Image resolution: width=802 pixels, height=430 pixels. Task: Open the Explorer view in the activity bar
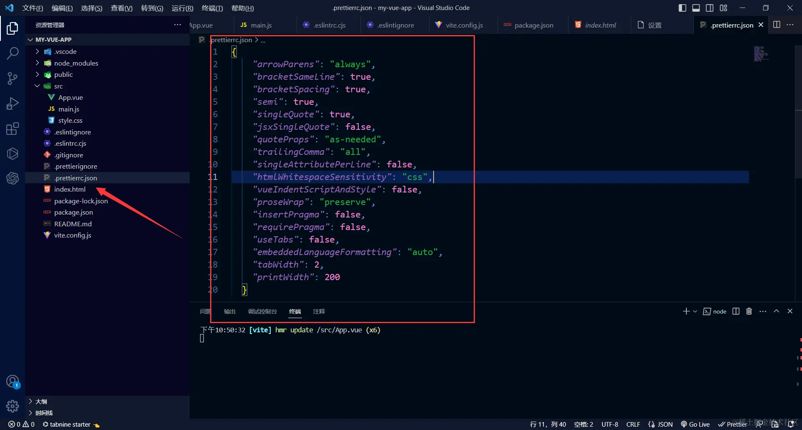point(13,28)
